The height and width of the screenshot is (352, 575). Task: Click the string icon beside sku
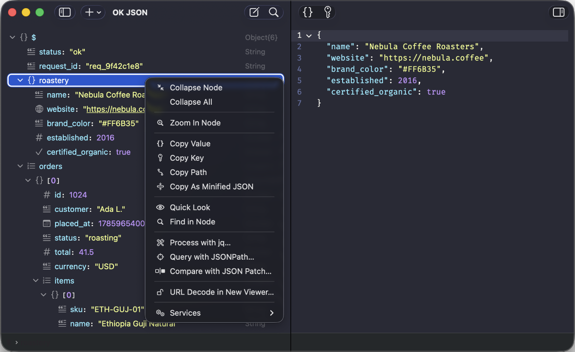point(62,309)
